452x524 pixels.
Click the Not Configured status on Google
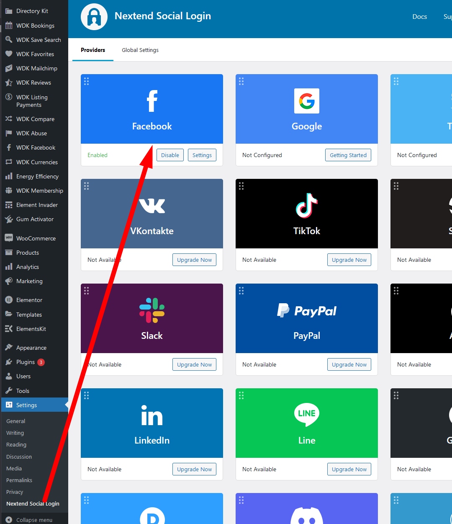(262, 155)
